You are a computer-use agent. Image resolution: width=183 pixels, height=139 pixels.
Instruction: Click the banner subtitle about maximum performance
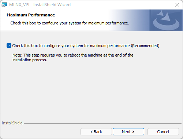(70, 23)
